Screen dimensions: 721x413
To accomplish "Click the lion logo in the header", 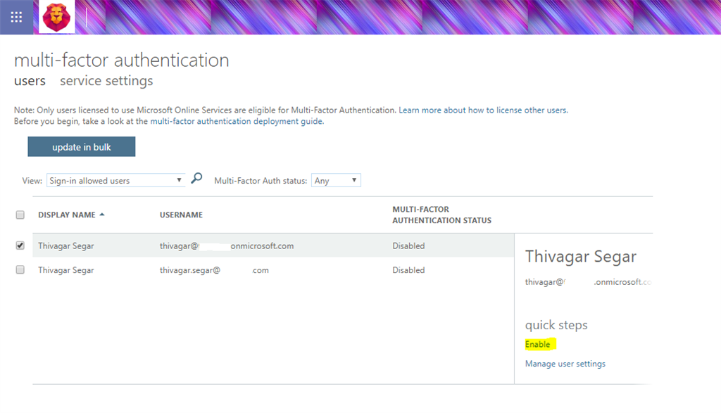I will (56, 17).
